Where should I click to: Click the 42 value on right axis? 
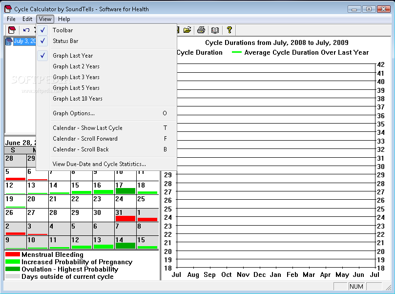pyautogui.click(x=381, y=64)
